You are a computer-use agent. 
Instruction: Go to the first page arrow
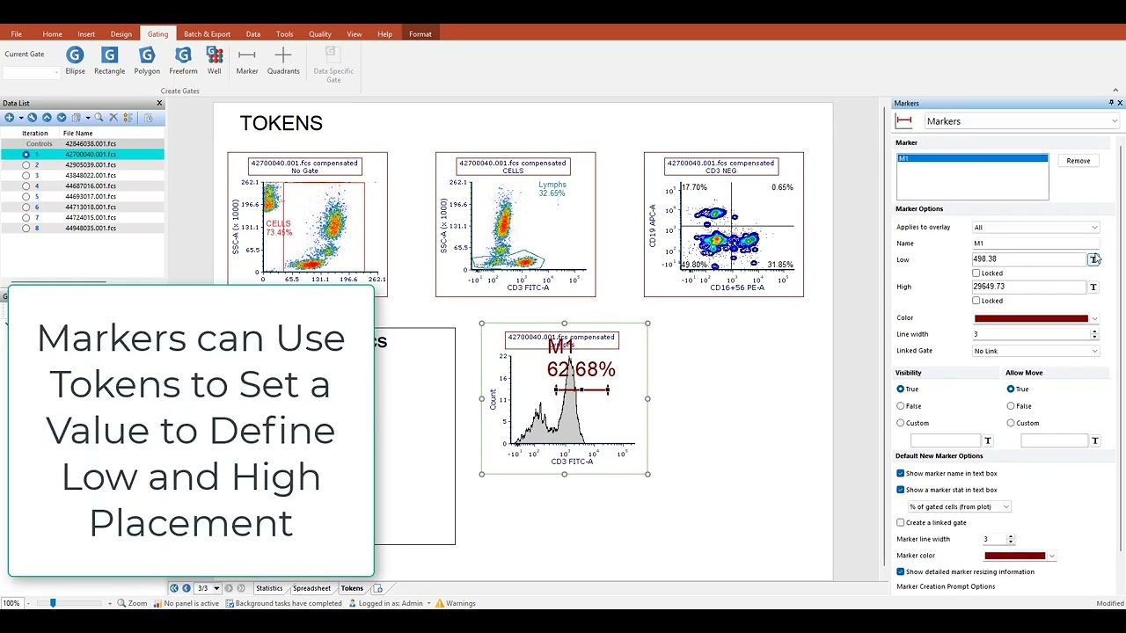[x=174, y=588]
